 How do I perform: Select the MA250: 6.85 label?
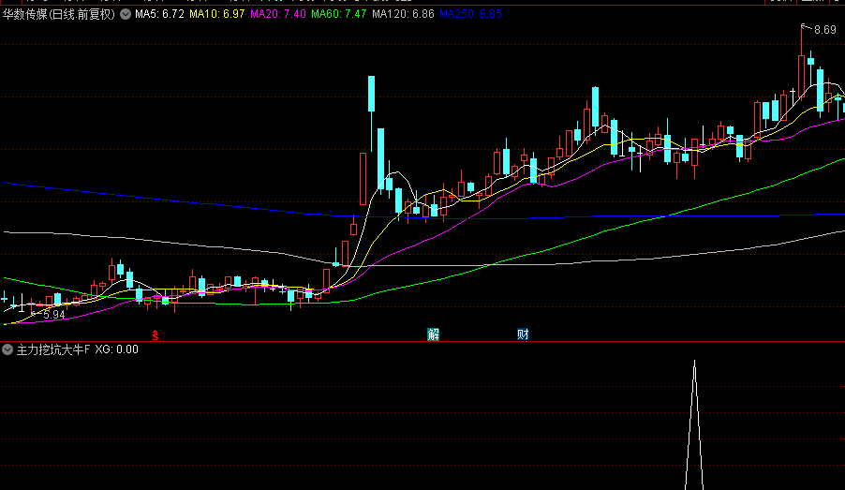coord(470,14)
